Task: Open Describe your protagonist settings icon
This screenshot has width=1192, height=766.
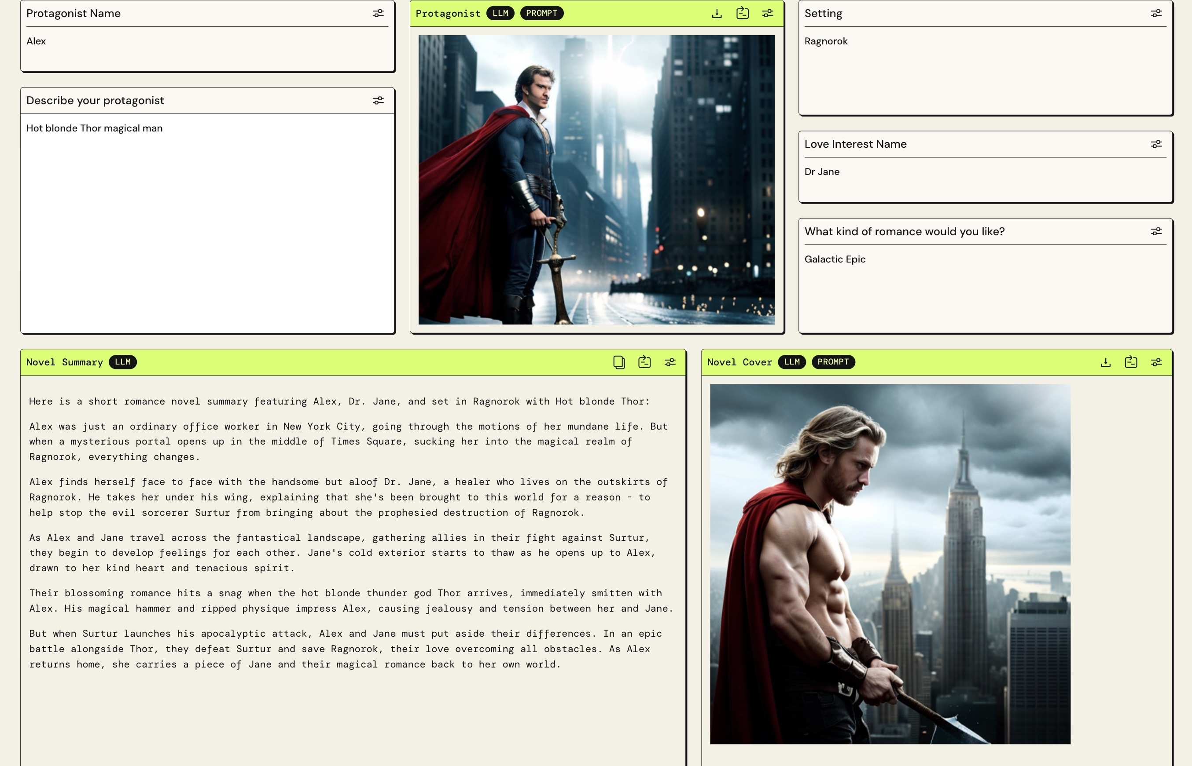Action: pos(379,100)
